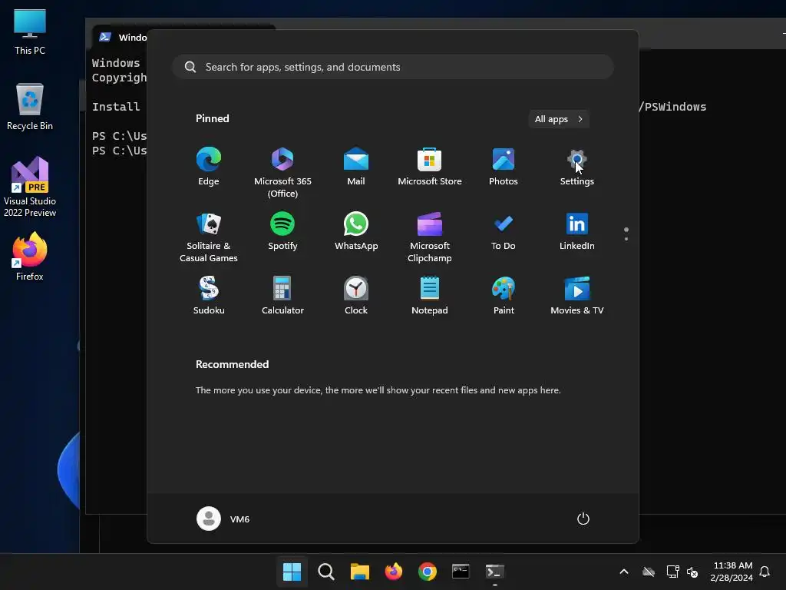Screen dimensions: 786x590
Task: Focus the Start menu search box
Action: [393, 67]
